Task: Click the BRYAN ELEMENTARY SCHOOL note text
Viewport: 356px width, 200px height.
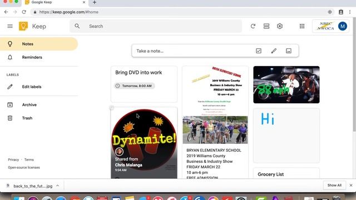Action: click(214, 150)
